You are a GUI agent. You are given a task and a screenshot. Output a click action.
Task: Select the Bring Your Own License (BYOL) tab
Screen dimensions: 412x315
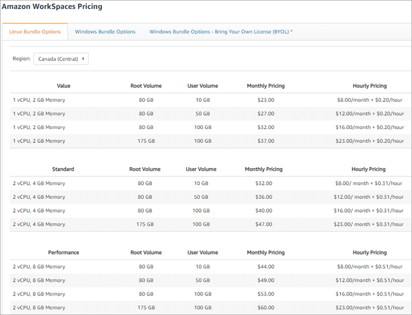220,32
